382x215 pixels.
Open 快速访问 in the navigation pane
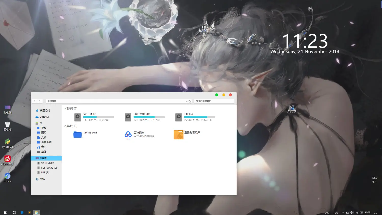pyautogui.click(x=43, y=110)
